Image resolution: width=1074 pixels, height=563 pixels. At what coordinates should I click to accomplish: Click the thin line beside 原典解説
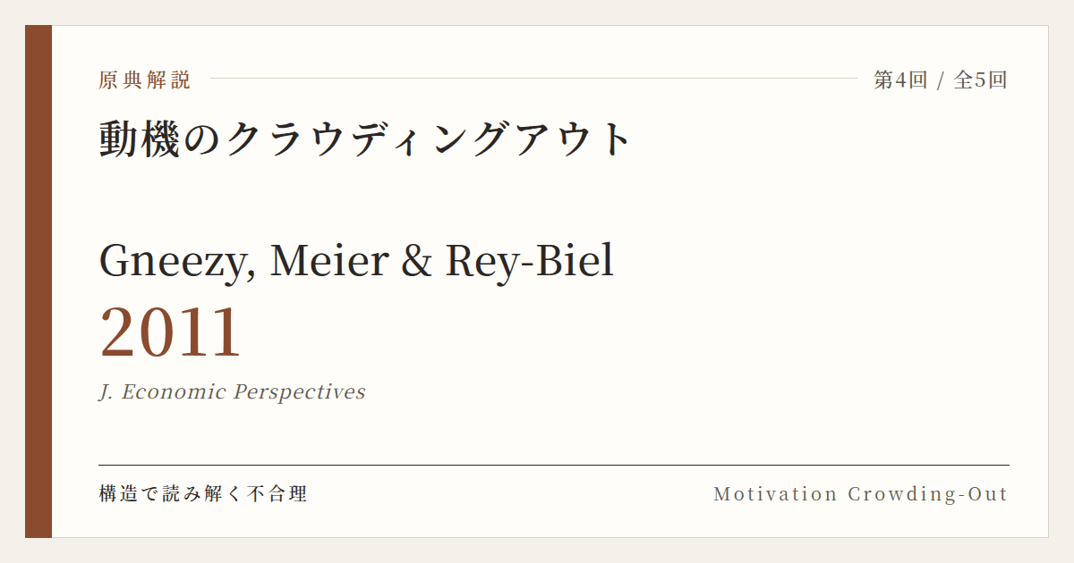533,79
